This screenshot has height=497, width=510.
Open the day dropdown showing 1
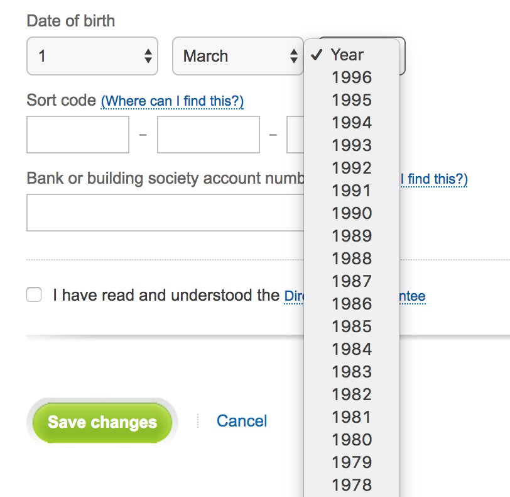point(92,57)
